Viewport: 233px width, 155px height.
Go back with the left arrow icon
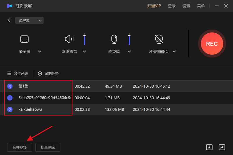[9, 20]
